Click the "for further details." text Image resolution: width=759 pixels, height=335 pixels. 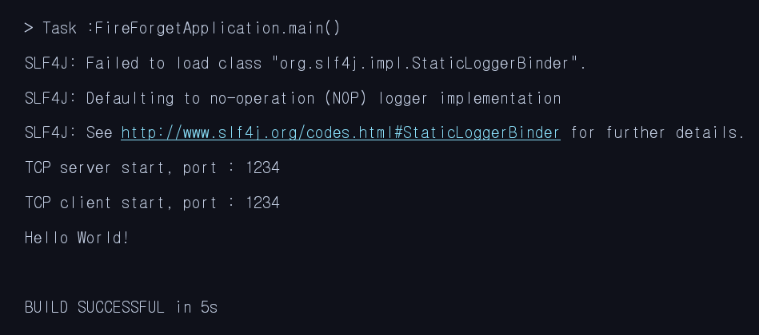coord(657,132)
